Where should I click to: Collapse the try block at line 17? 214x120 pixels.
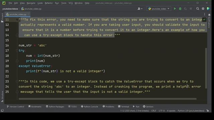pos(17,51)
